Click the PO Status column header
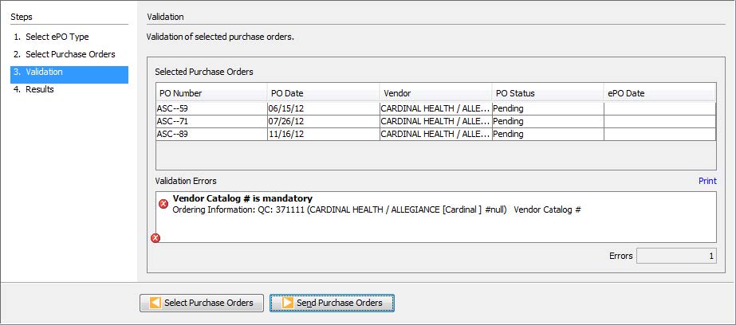 pyautogui.click(x=548, y=93)
